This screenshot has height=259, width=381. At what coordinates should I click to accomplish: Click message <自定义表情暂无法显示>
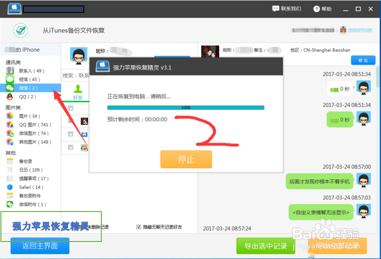321,212
